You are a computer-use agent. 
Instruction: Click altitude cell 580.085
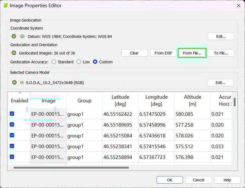pyautogui.click(x=192, y=114)
